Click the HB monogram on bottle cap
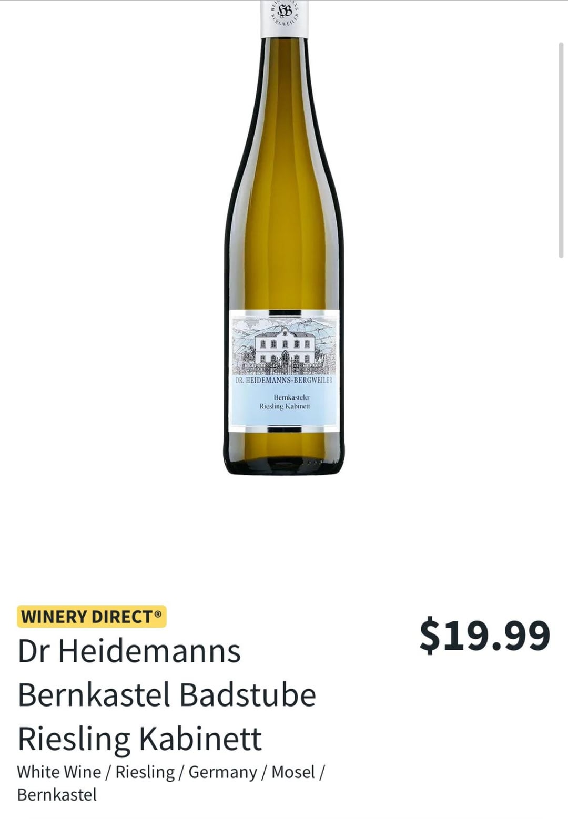This screenshot has width=568, height=819. point(285,11)
